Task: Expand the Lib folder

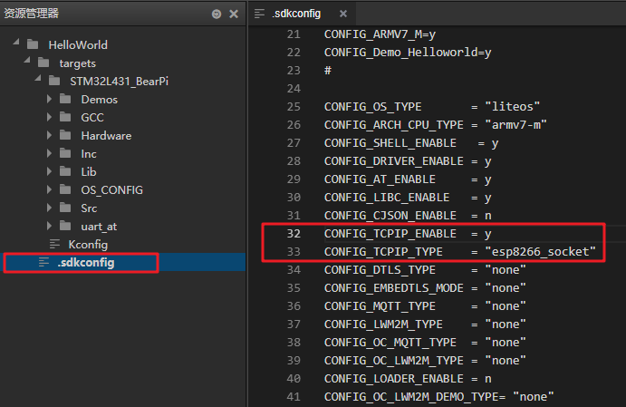Action: tap(49, 171)
